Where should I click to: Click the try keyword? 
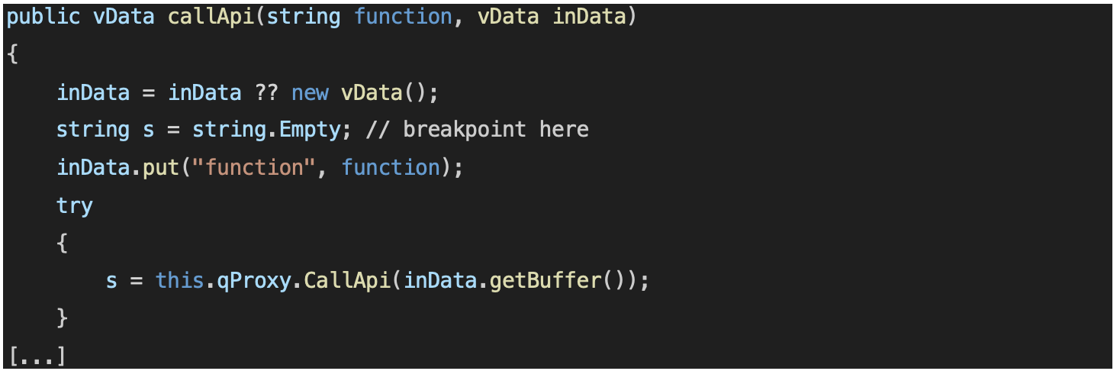(x=74, y=205)
